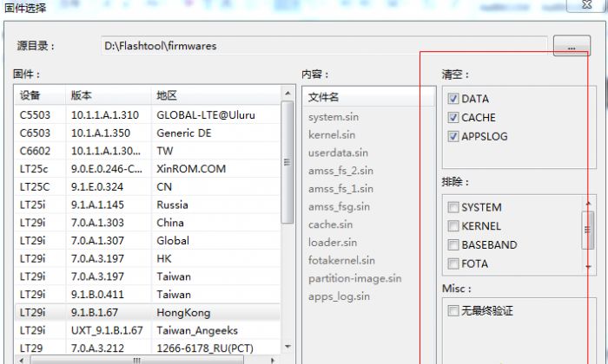
Task: Enable the KERNEL exclude checkbox
Action: pos(453,226)
